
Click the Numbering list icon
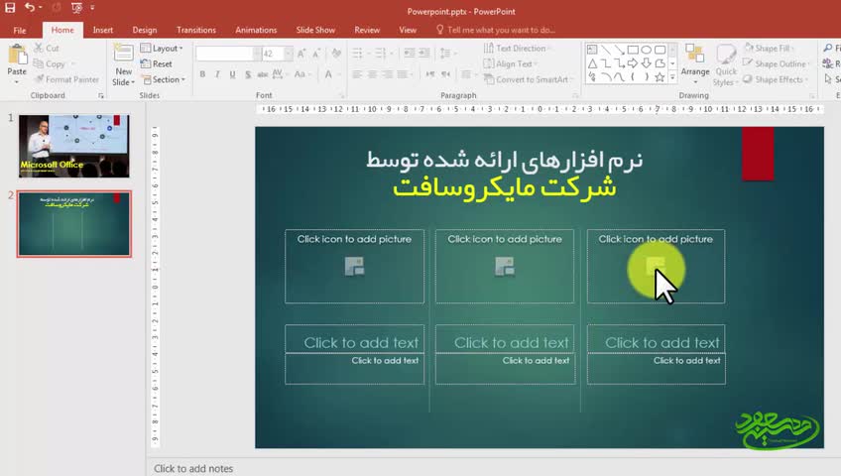(x=380, y=54)
